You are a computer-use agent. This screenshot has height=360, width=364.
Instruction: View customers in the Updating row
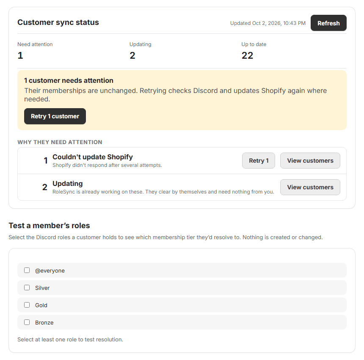click(x=310, y=187)
